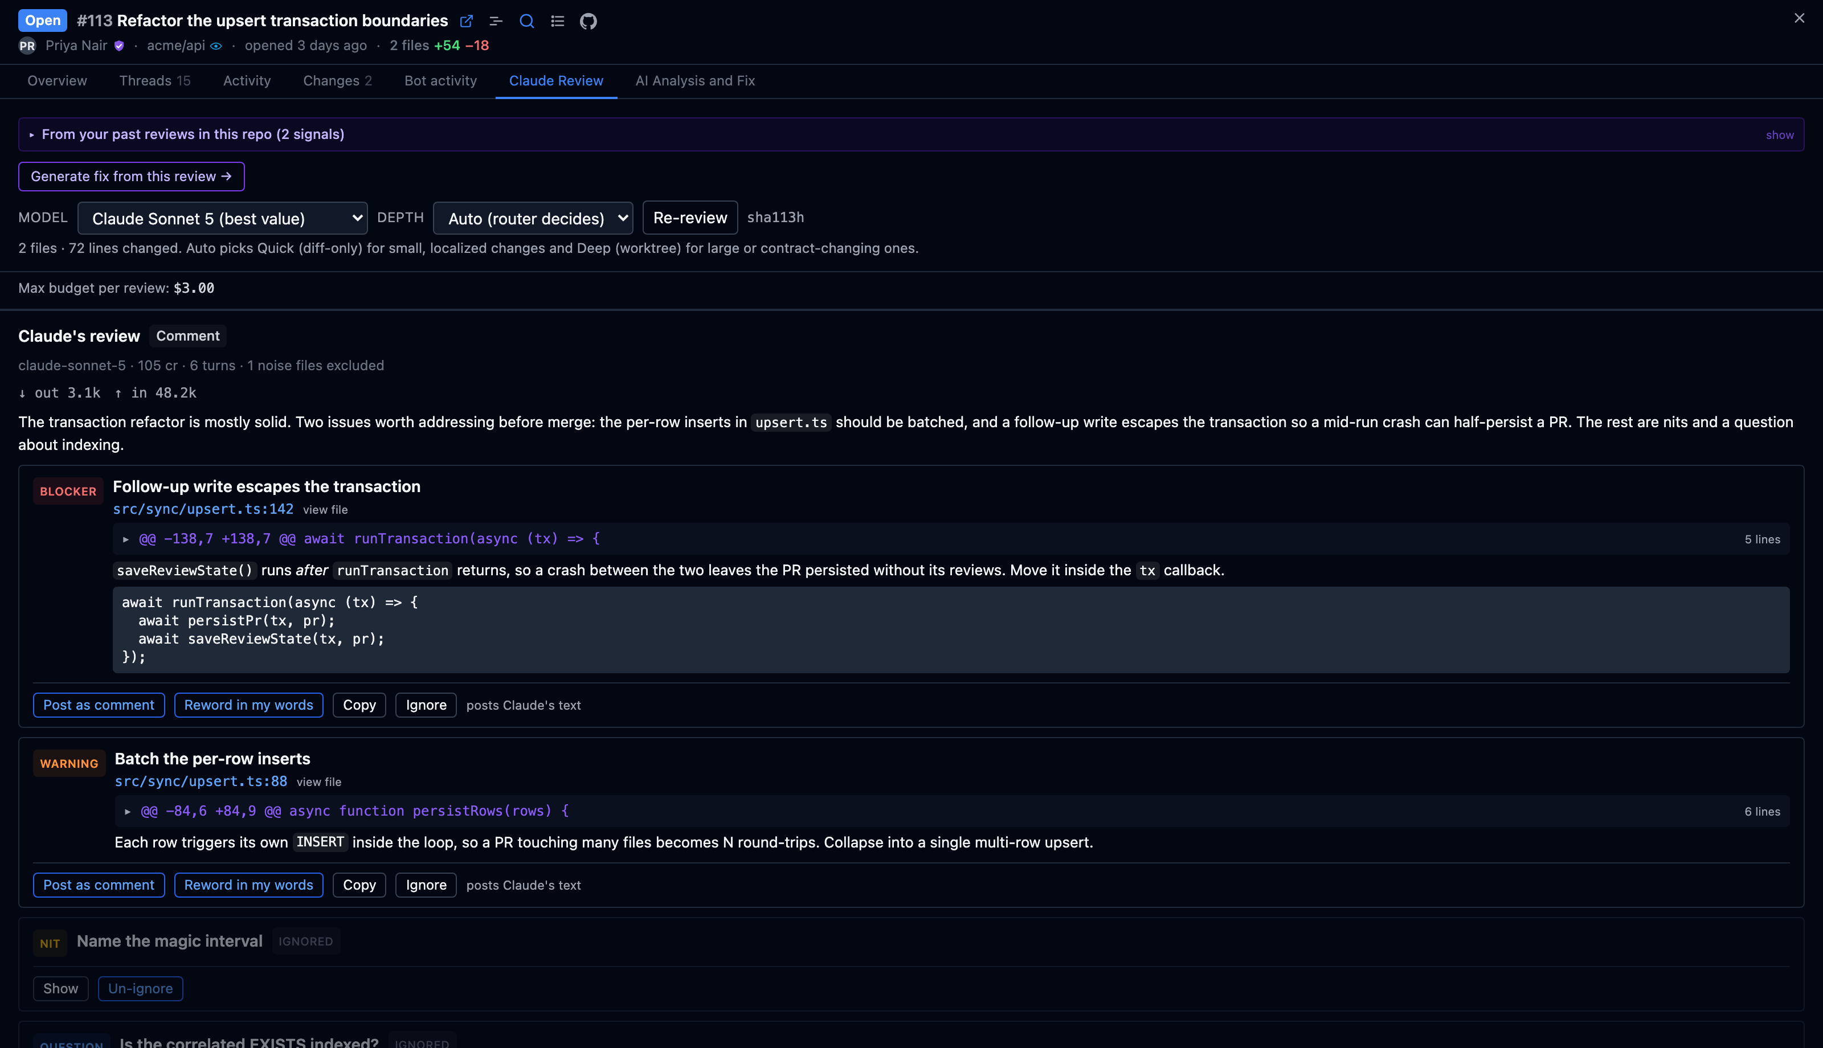The image size is (1823, 1048).
Task: Click Reword in my words for warning
Action: click(x=248, y=885)
